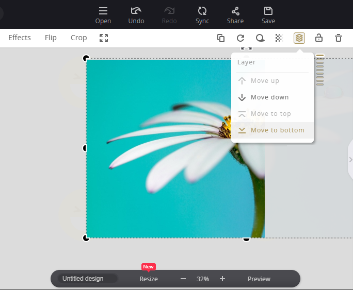
Task: Close the Layer dropdown via layers icon
Action: point(299,38)
